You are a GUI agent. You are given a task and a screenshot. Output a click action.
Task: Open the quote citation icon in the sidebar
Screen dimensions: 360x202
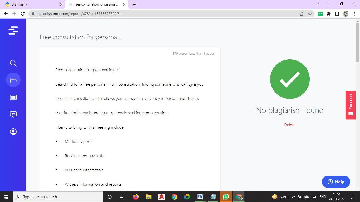coord(13,114)
